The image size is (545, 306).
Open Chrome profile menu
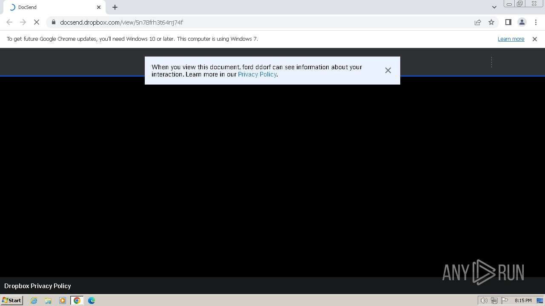point(522,22)
